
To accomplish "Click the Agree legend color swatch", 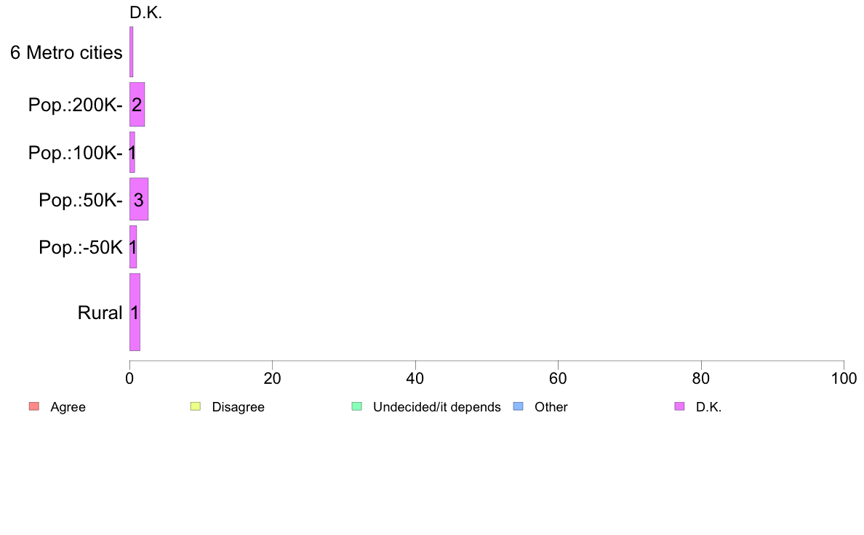I will coord(34,406).
